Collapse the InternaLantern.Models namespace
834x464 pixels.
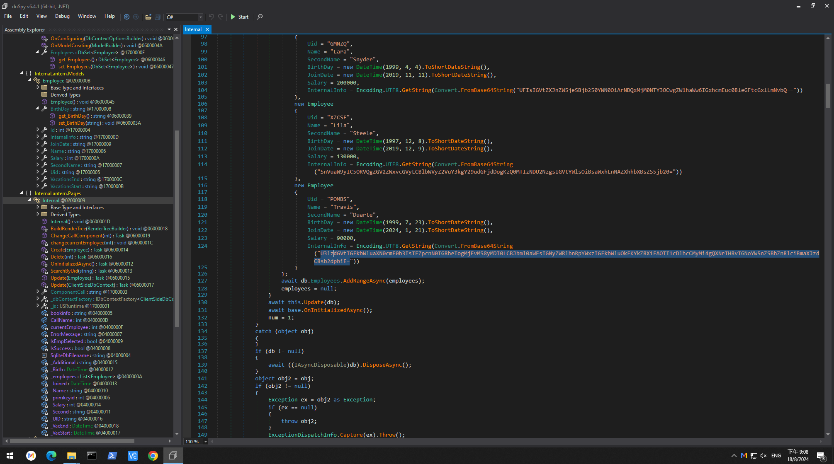coord(22,73)
